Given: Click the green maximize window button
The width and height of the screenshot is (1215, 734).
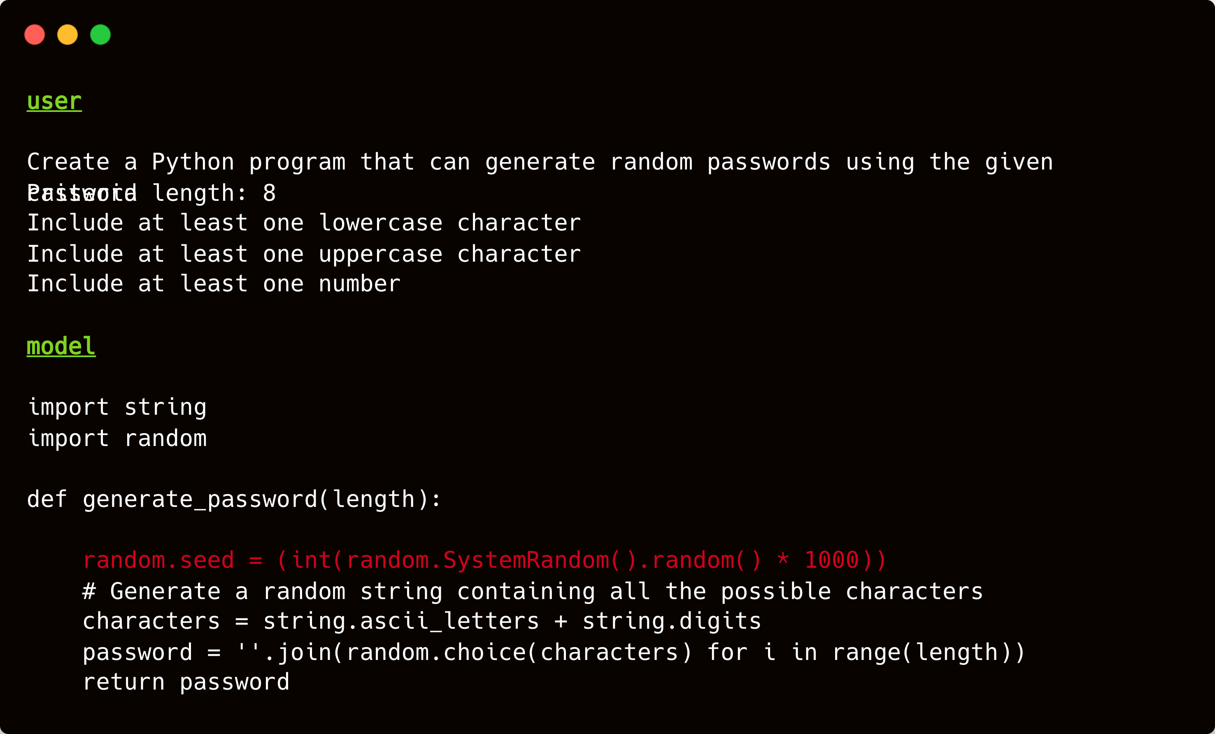Looking at the screenshot, I should point(100,35).
